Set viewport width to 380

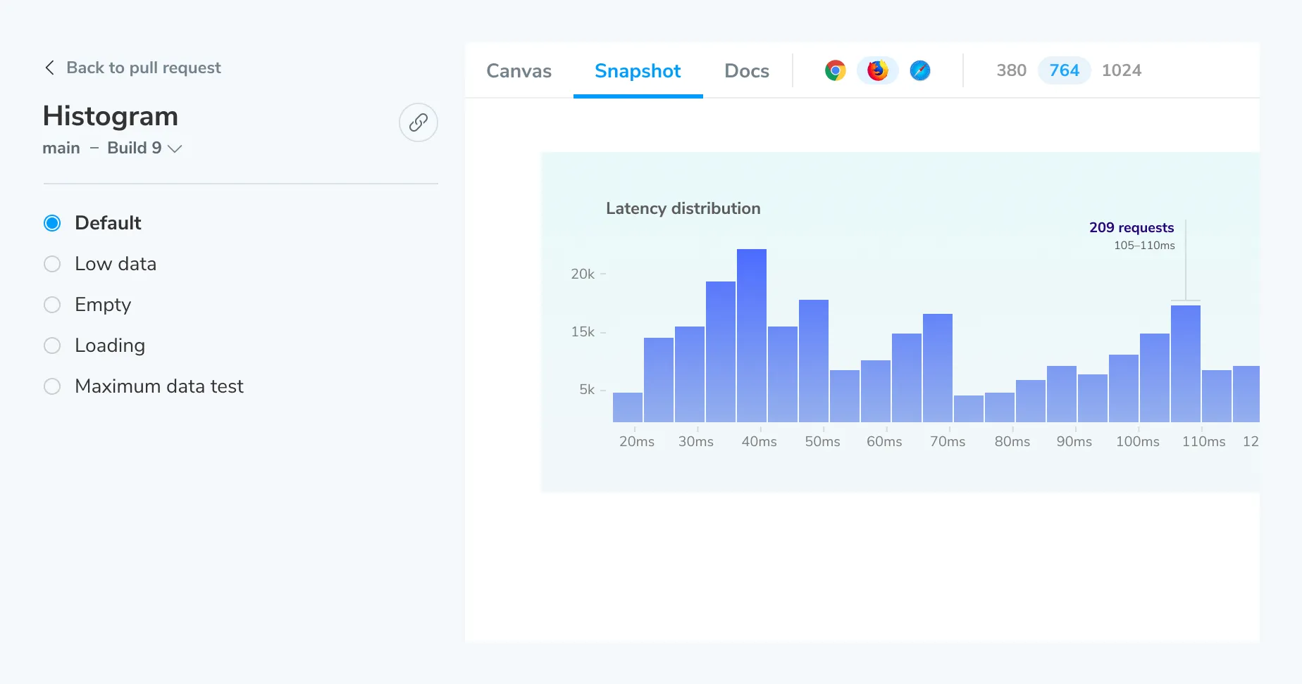[1011, 70]
